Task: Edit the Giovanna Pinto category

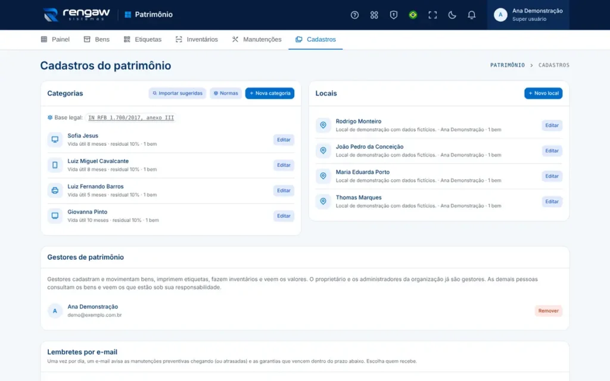Action: coord(284,216)
